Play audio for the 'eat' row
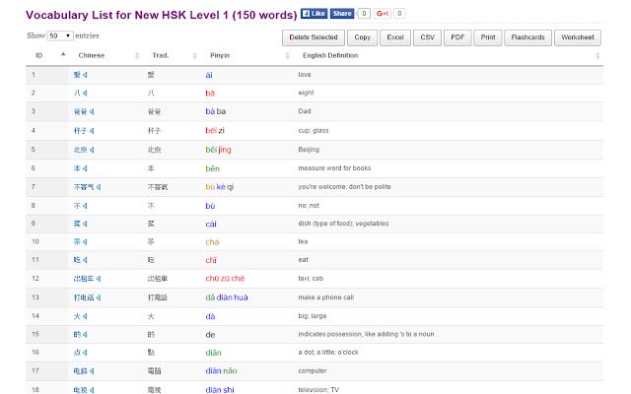This screenshot has height=394, width=631. click(x=85, y=260)
